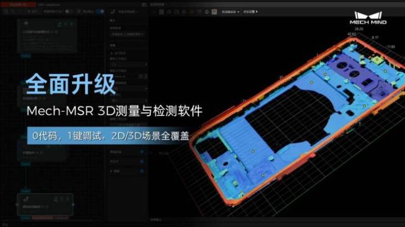405x227 pixels.
Task: Click the grid layout icon in viewer toolbar
Action: (x=161, y=12)
